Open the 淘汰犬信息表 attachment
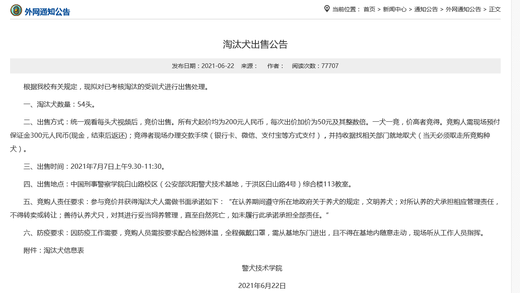Image resolution: width=520 pixels, height=293 pixels. tap(64, 250)
